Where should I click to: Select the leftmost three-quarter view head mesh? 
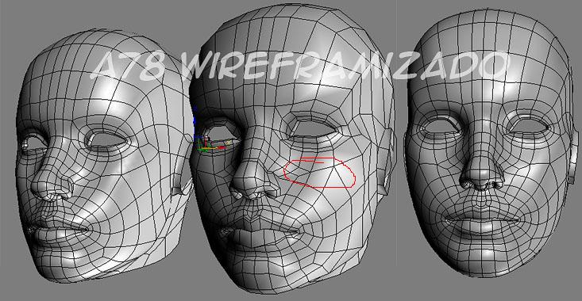104,155
